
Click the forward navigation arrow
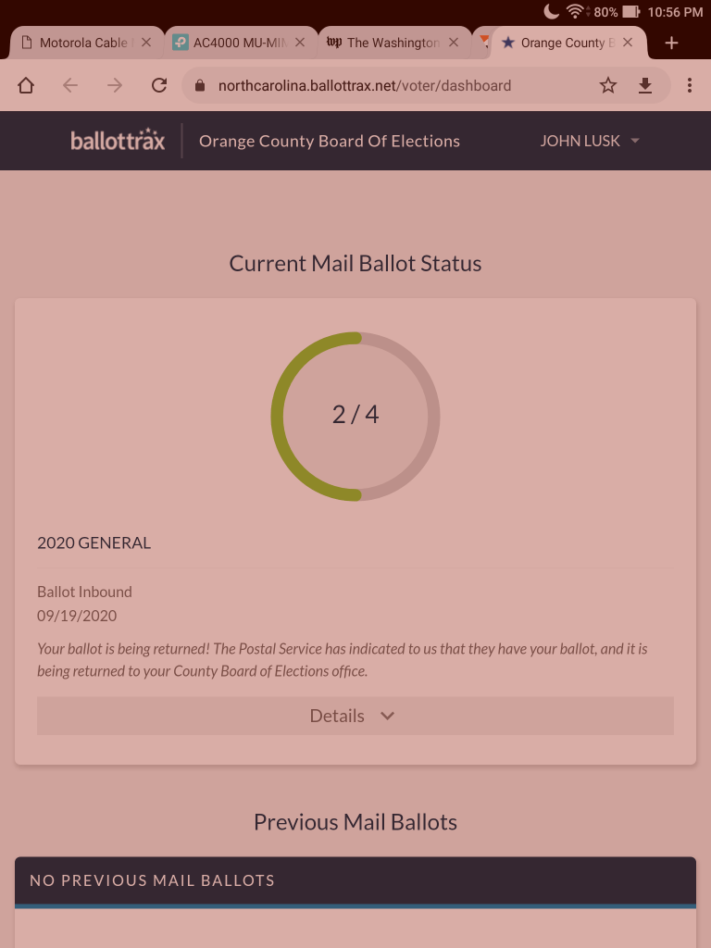point(115,85)
